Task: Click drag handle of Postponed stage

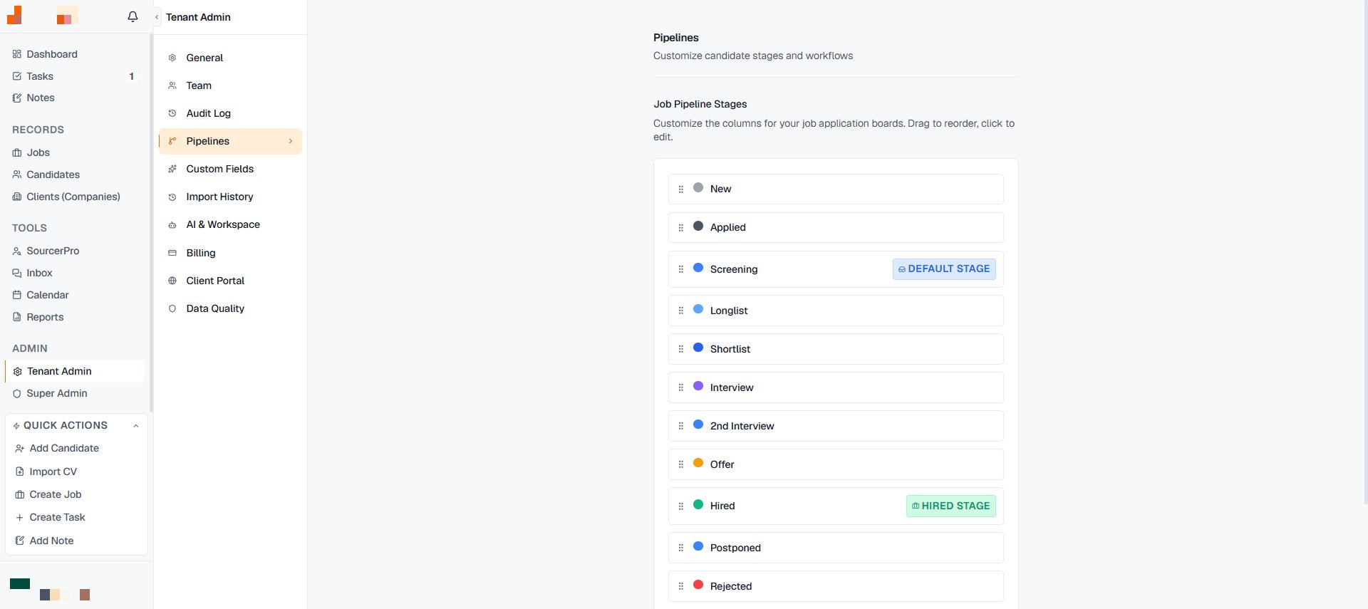Action: (681, 548)
